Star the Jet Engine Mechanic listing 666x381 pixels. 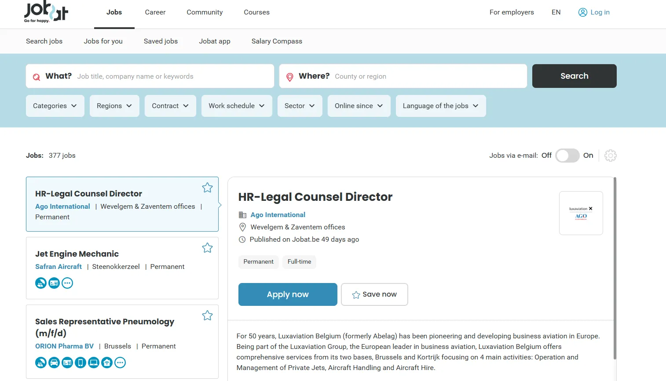pyautogui.click(x=207, y=248)
